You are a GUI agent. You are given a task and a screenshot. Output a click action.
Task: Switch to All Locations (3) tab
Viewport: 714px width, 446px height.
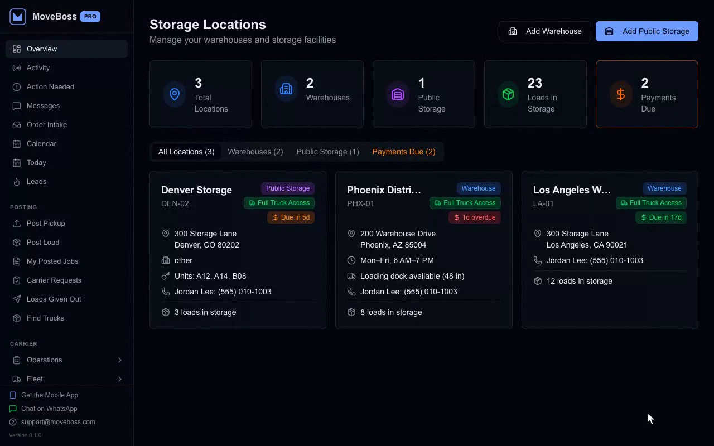[x=186, y=152]
